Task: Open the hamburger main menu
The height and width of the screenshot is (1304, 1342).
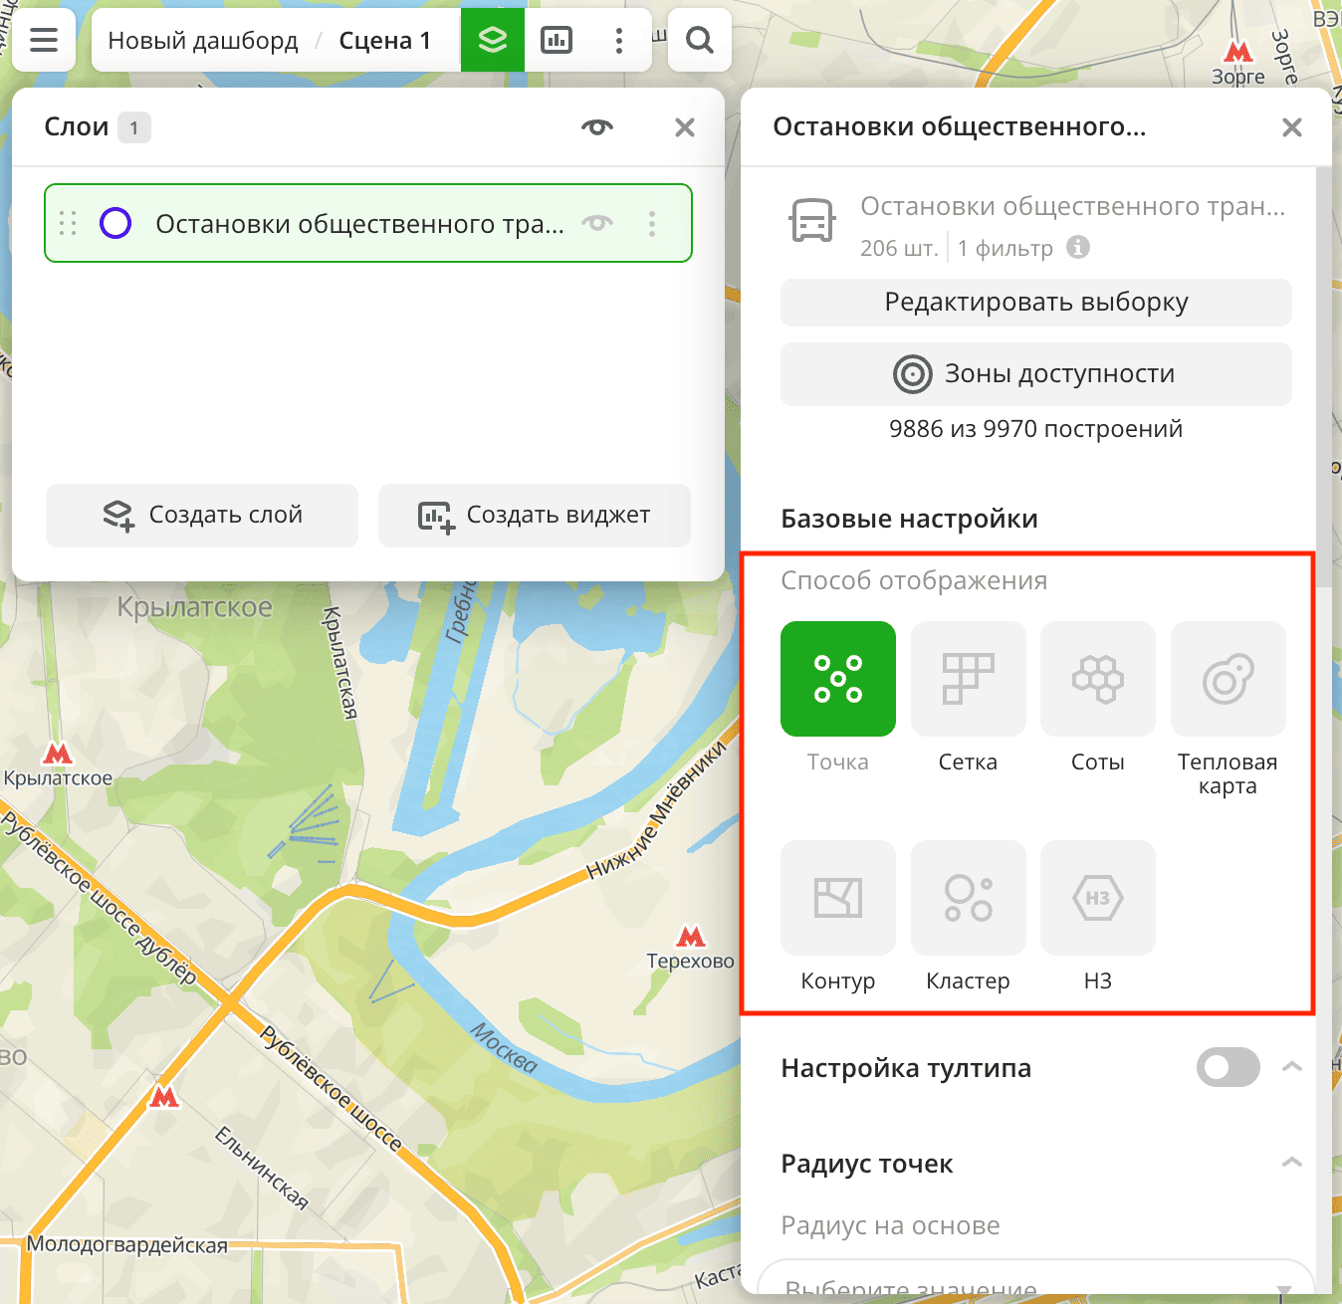Action: click(x=44, y=40)
